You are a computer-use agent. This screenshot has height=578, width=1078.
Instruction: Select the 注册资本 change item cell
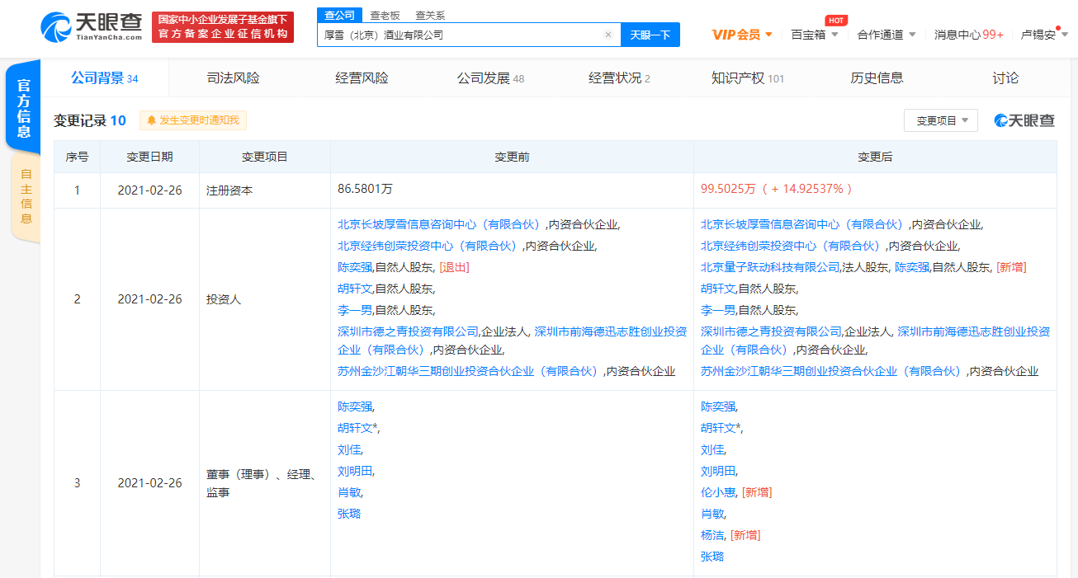[264, 190]
